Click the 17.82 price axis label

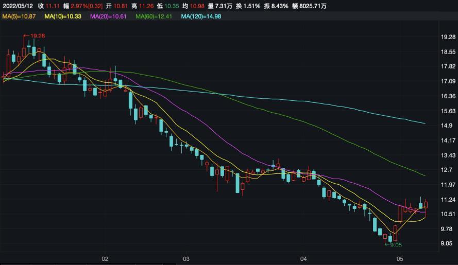tap(448, 67)
